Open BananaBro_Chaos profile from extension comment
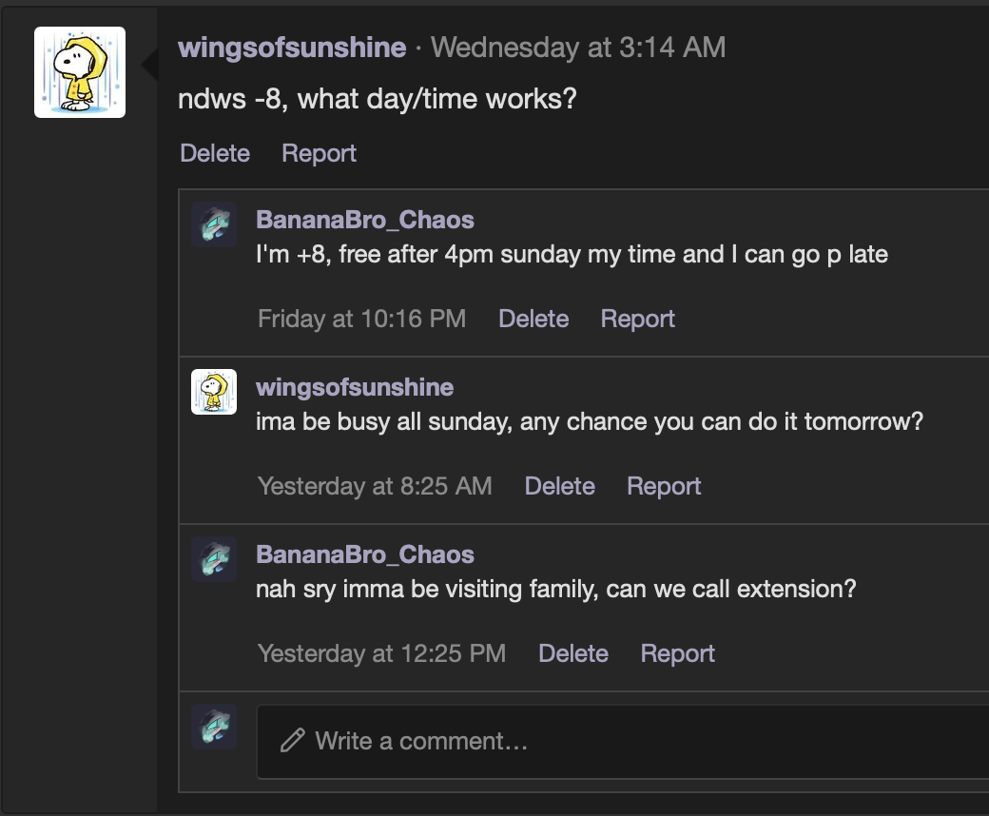The image size is (989, 816). 364,554
